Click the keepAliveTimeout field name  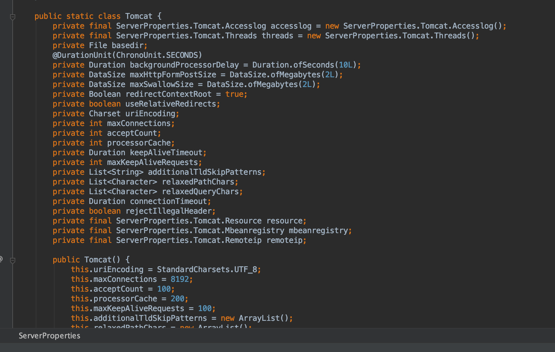pyautogui.click(x=166, y=153)
